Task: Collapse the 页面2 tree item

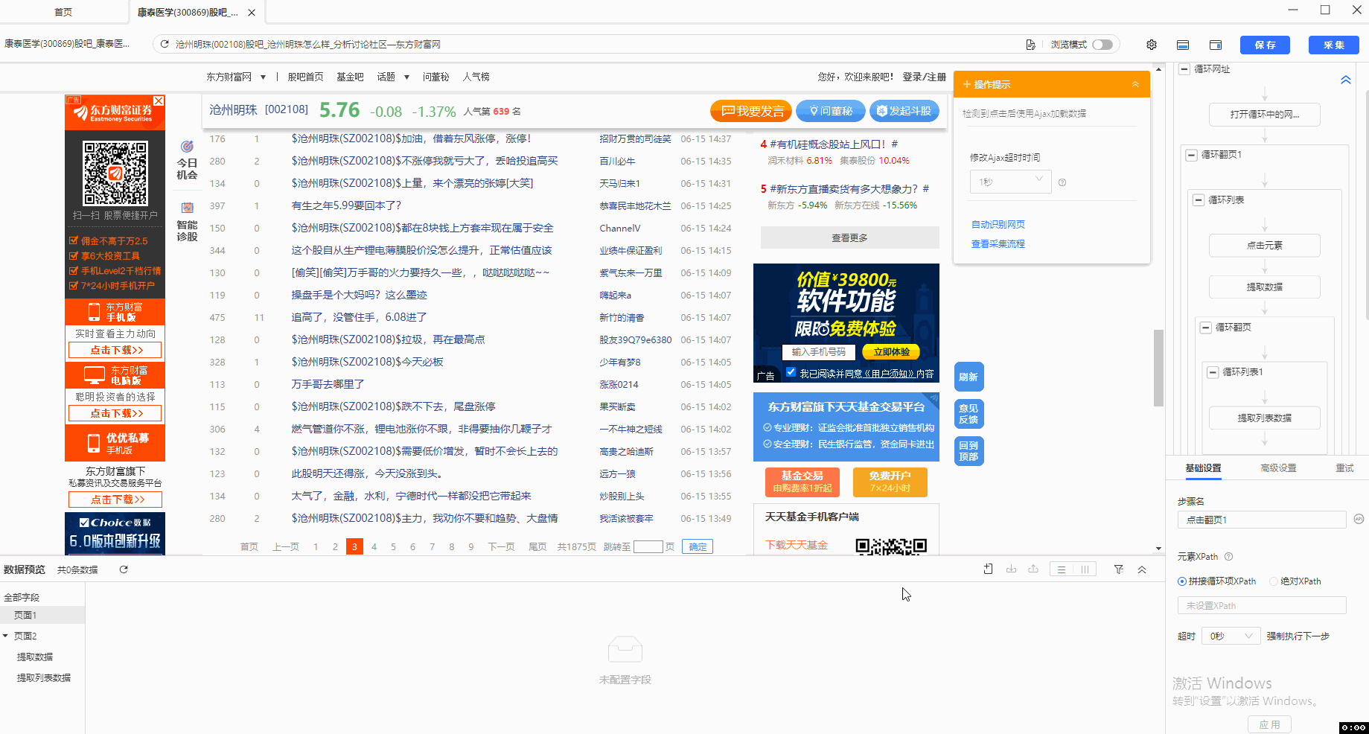Action: pos(6,636)
